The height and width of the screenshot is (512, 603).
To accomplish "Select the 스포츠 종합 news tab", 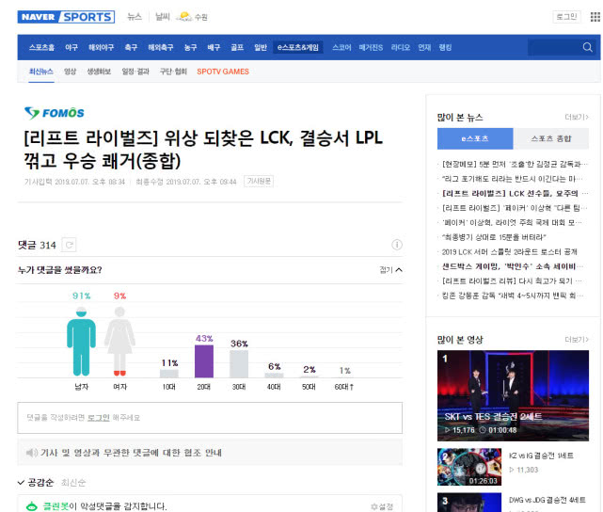I will [x=551, y=138].
